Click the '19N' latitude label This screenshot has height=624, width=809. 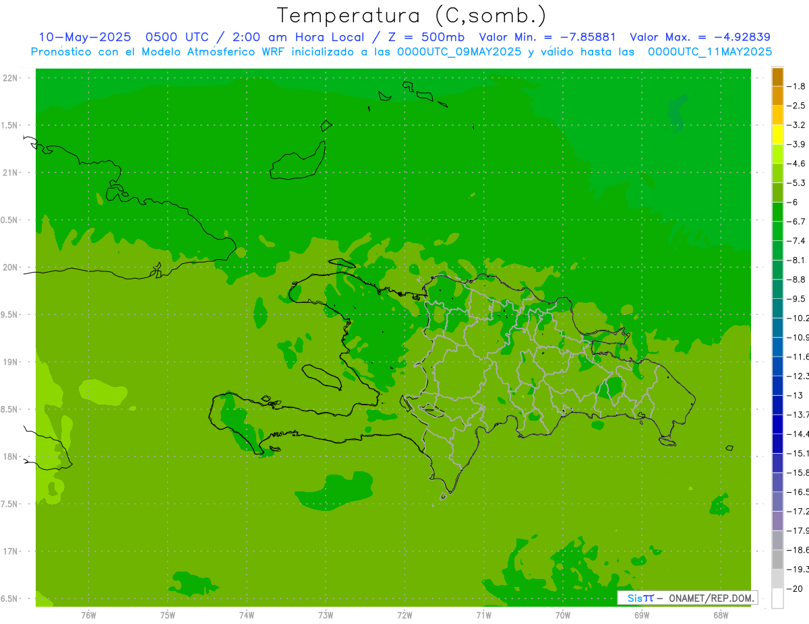[x=10, y=362]
